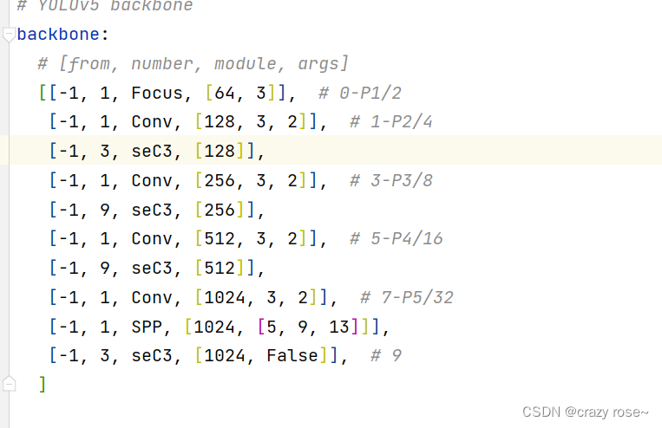Click the backbone key text

point(58,34)
